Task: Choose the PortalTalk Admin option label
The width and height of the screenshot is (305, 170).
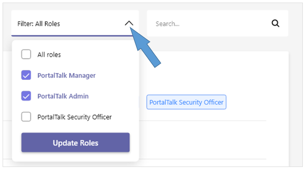Action: [63, 96]
